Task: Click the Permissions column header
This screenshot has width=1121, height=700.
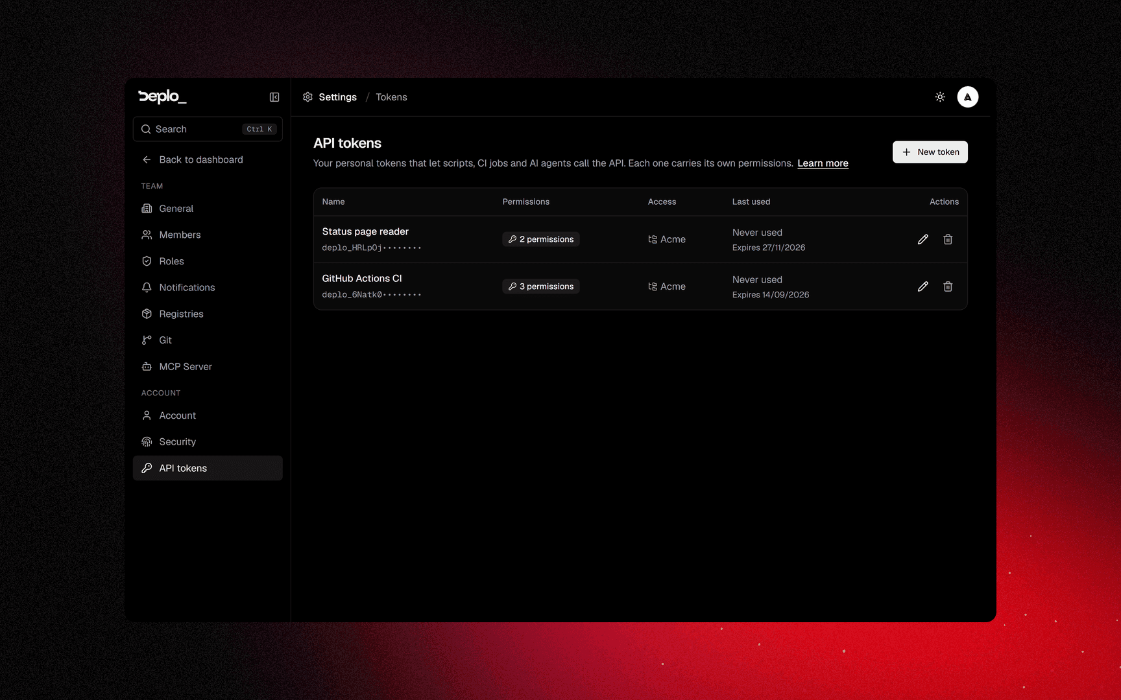Action: [x=525, y=202]
